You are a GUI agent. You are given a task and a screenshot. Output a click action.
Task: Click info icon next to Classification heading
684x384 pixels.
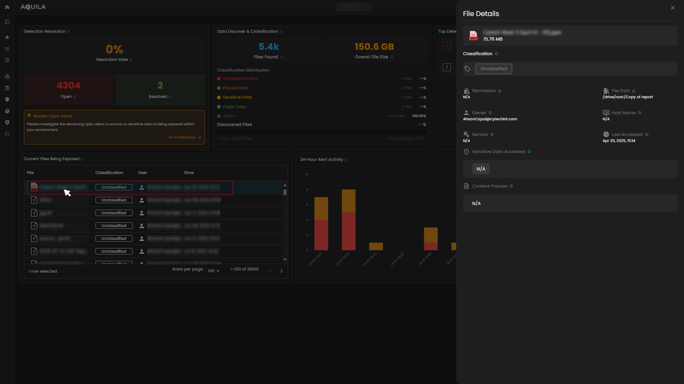click(497, 54)
